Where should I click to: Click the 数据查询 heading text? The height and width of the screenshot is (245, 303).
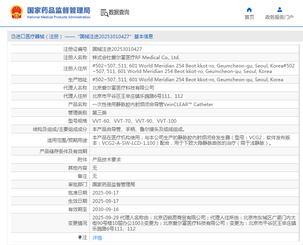tap(119, 13)
